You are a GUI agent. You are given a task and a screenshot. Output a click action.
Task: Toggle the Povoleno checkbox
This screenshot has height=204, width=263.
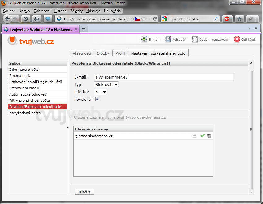tap(97, 99)
